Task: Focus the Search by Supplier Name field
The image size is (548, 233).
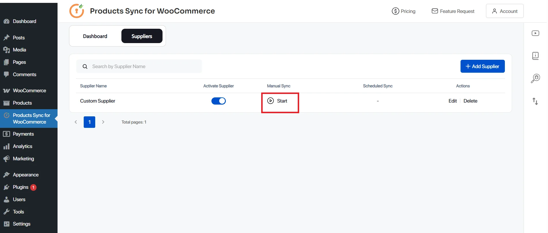Action: [x=139, y=66]
